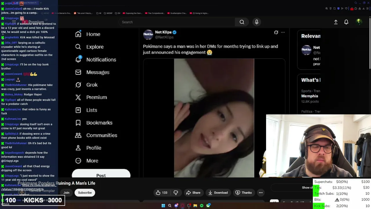This screenshot has height=209, width=371.
Task: Focus the YouTube Search field
Action: point(177,22)
